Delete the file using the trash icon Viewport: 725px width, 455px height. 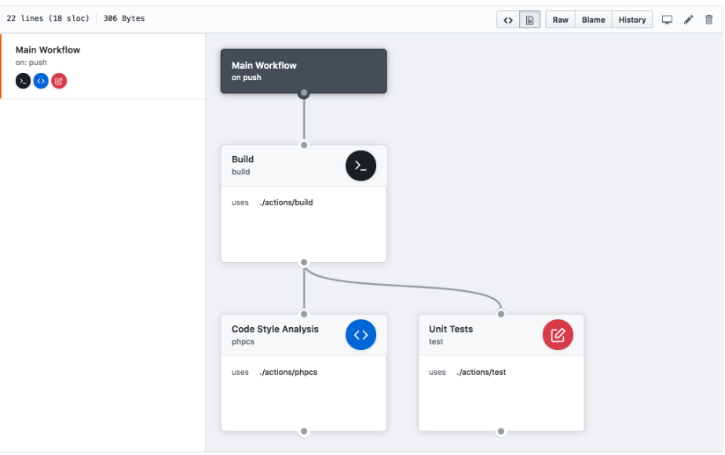(709, 19)
